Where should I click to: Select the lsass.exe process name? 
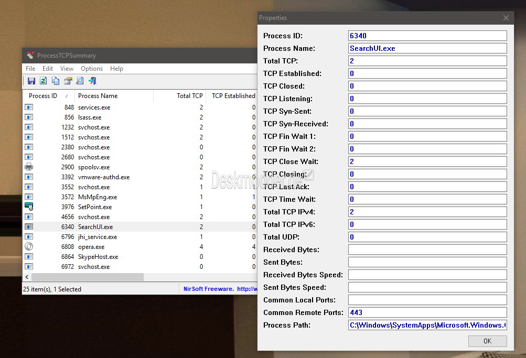coord(90,117)
